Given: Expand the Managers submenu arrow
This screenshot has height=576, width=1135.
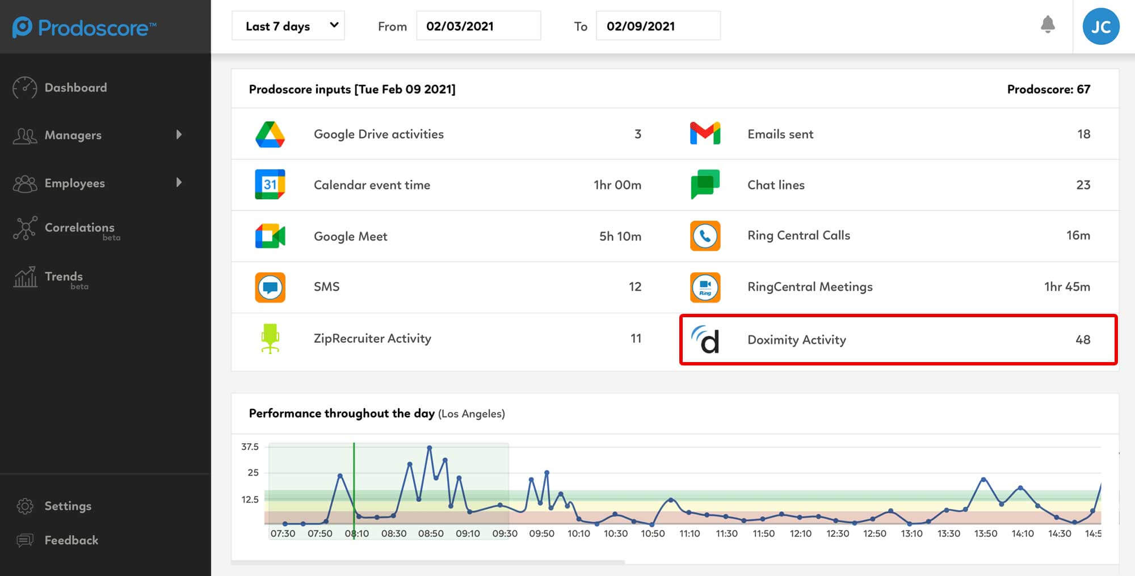Looking at the screenshot, I should 179,134.
